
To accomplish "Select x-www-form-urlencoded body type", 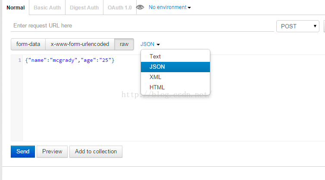I will (x=80, y=44).
